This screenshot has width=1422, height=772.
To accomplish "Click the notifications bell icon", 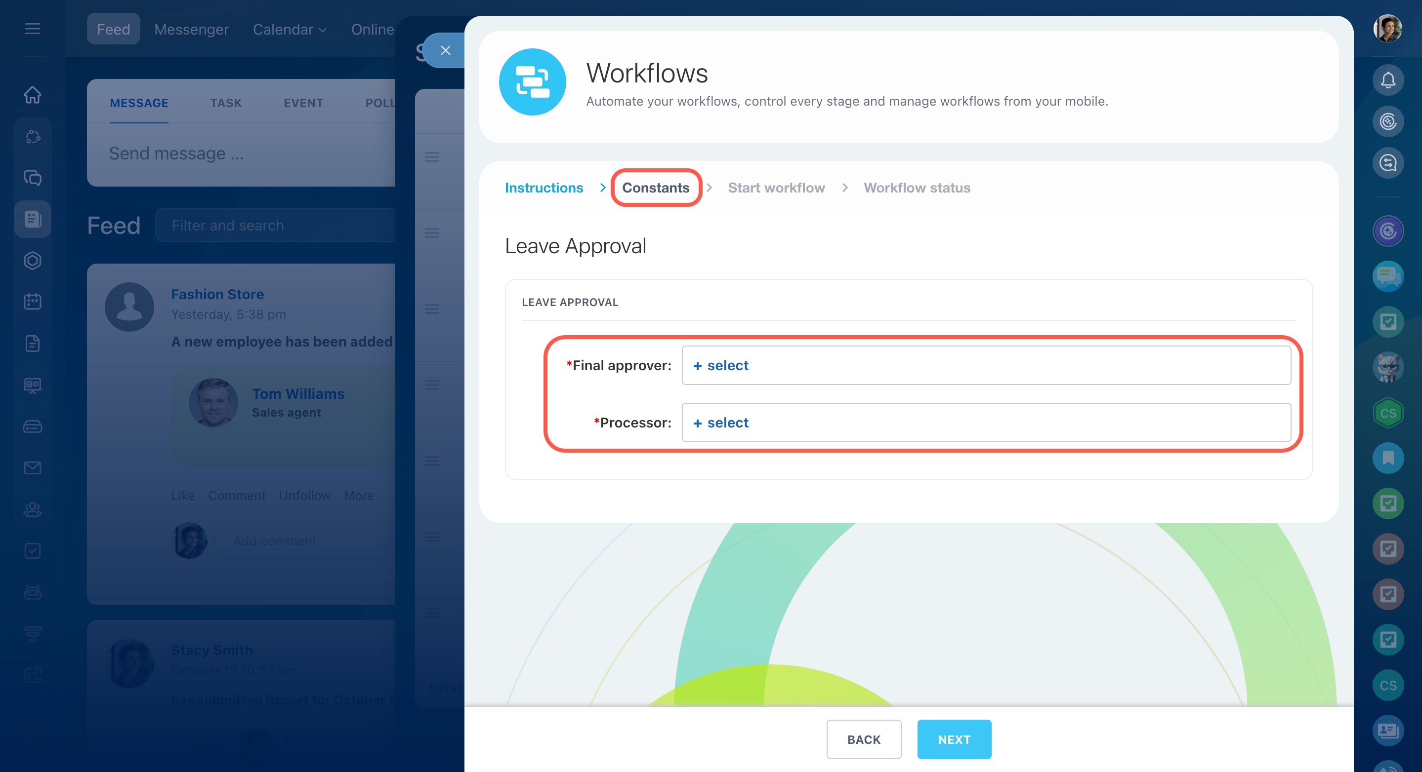I will pyautogui.click(x=1387, y=80).
